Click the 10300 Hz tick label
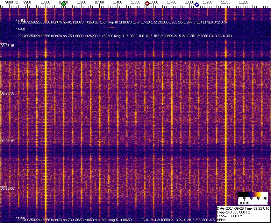 pyautogui.click(x=100, y=2)
